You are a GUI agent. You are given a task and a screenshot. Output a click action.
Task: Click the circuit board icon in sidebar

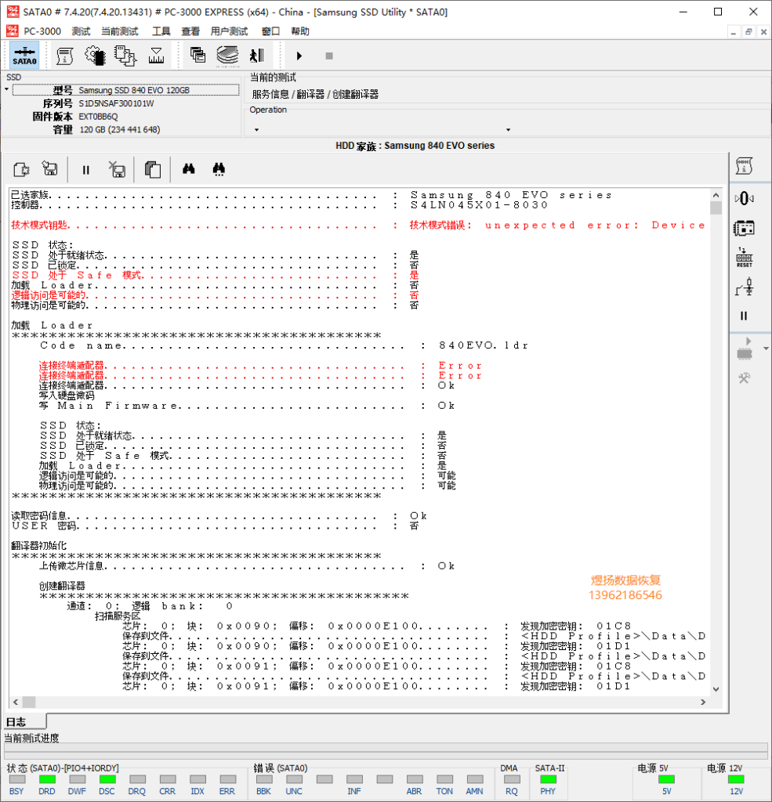[x=744, y=228]
